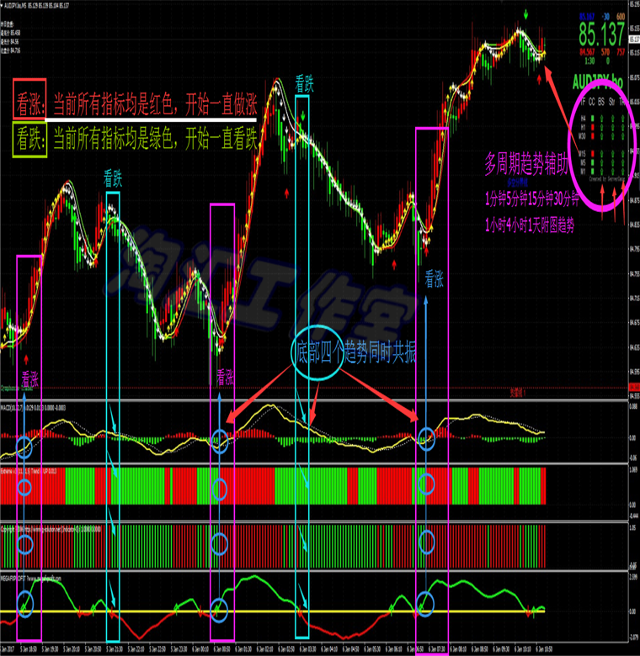Click the MACD indicator label in first subwindow
Screen dimensions: 640x656
click(x=33, y=408)
